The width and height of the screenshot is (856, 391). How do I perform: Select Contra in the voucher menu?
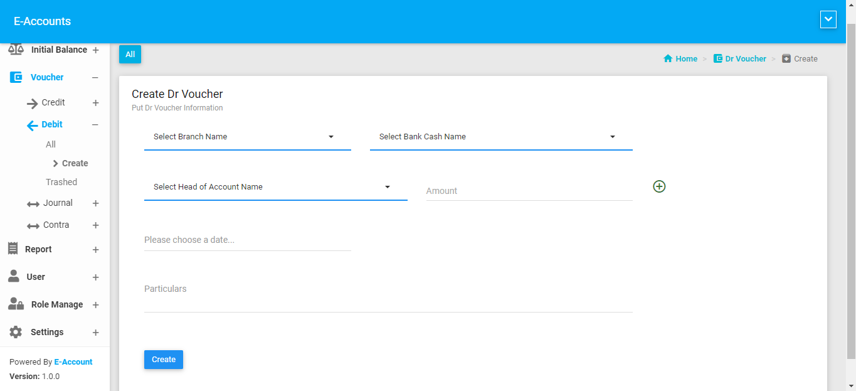[56, 225]
